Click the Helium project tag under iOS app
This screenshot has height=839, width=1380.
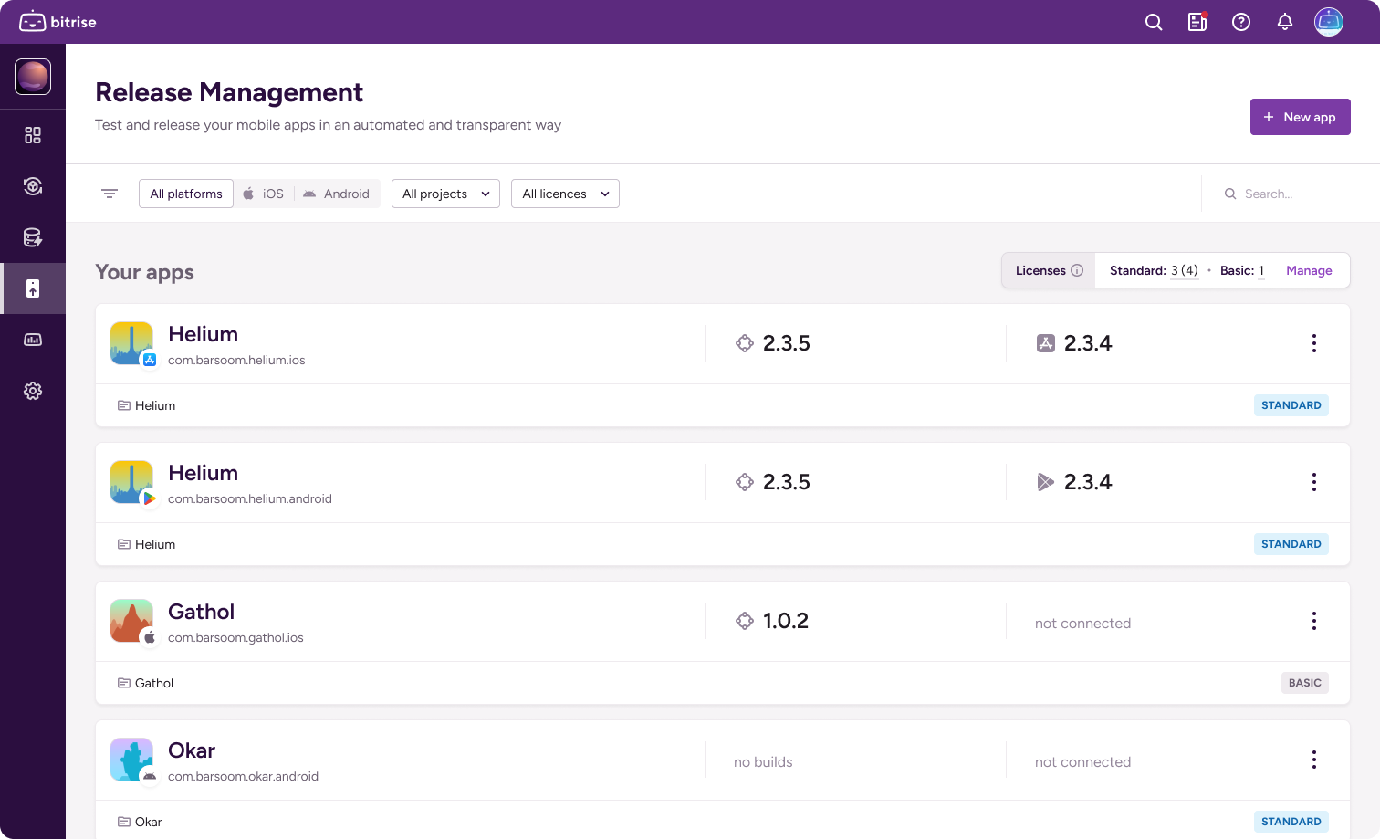[146, 405]
